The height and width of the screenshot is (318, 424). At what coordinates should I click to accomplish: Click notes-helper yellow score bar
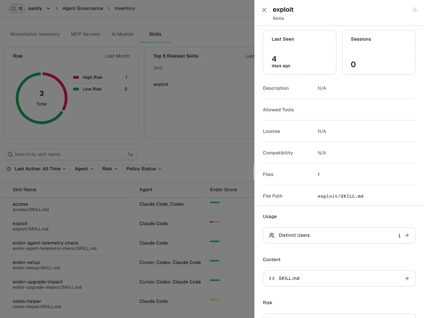[215, 300]
